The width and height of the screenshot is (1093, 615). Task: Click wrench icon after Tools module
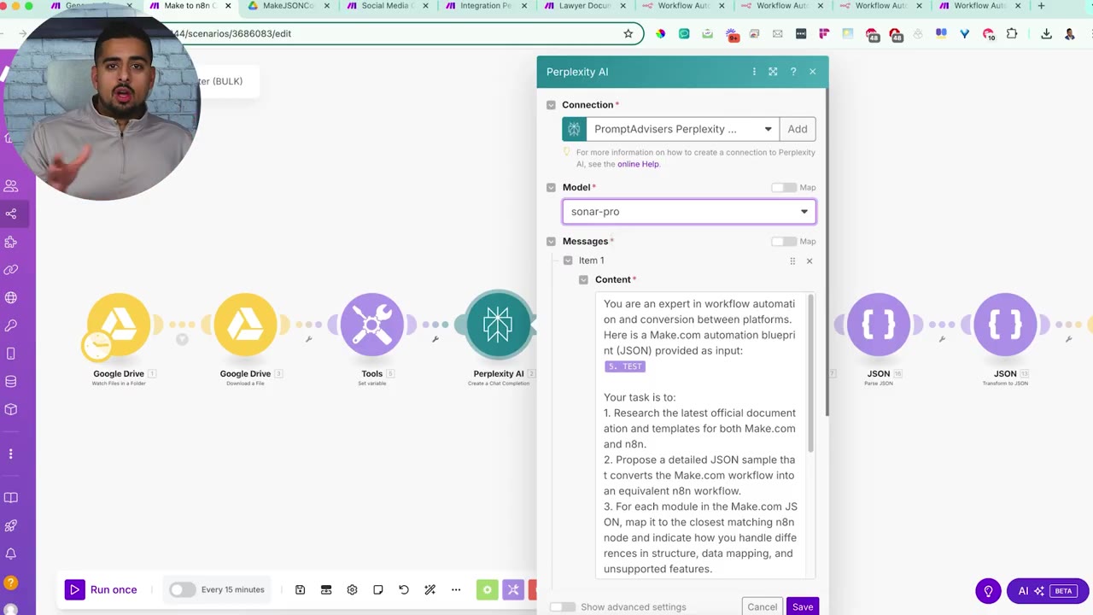435,339
